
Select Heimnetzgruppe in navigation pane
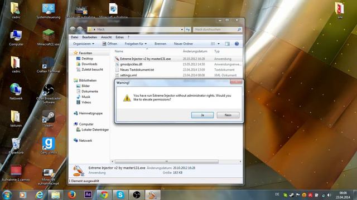pos(90,113)
